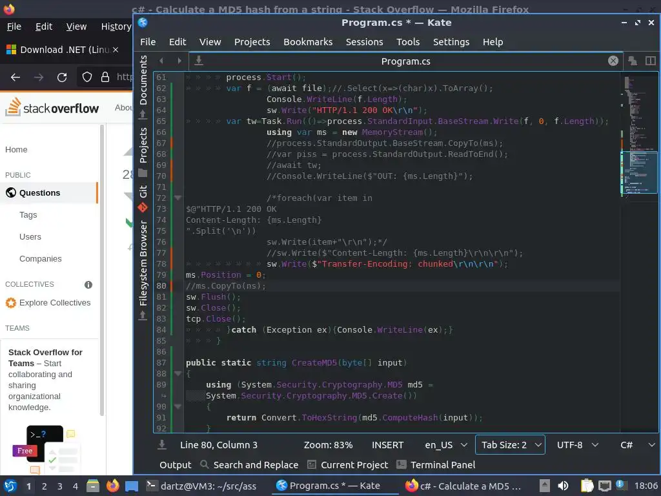Viewport: 661px width, 496px height.
Task: Place cursor on line 80 with //ms.CopyTo(ns);
Action: (226, 286)
